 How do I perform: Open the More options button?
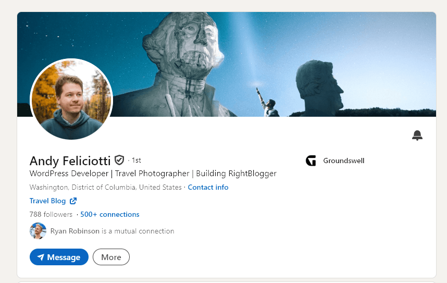pos(111,257)
